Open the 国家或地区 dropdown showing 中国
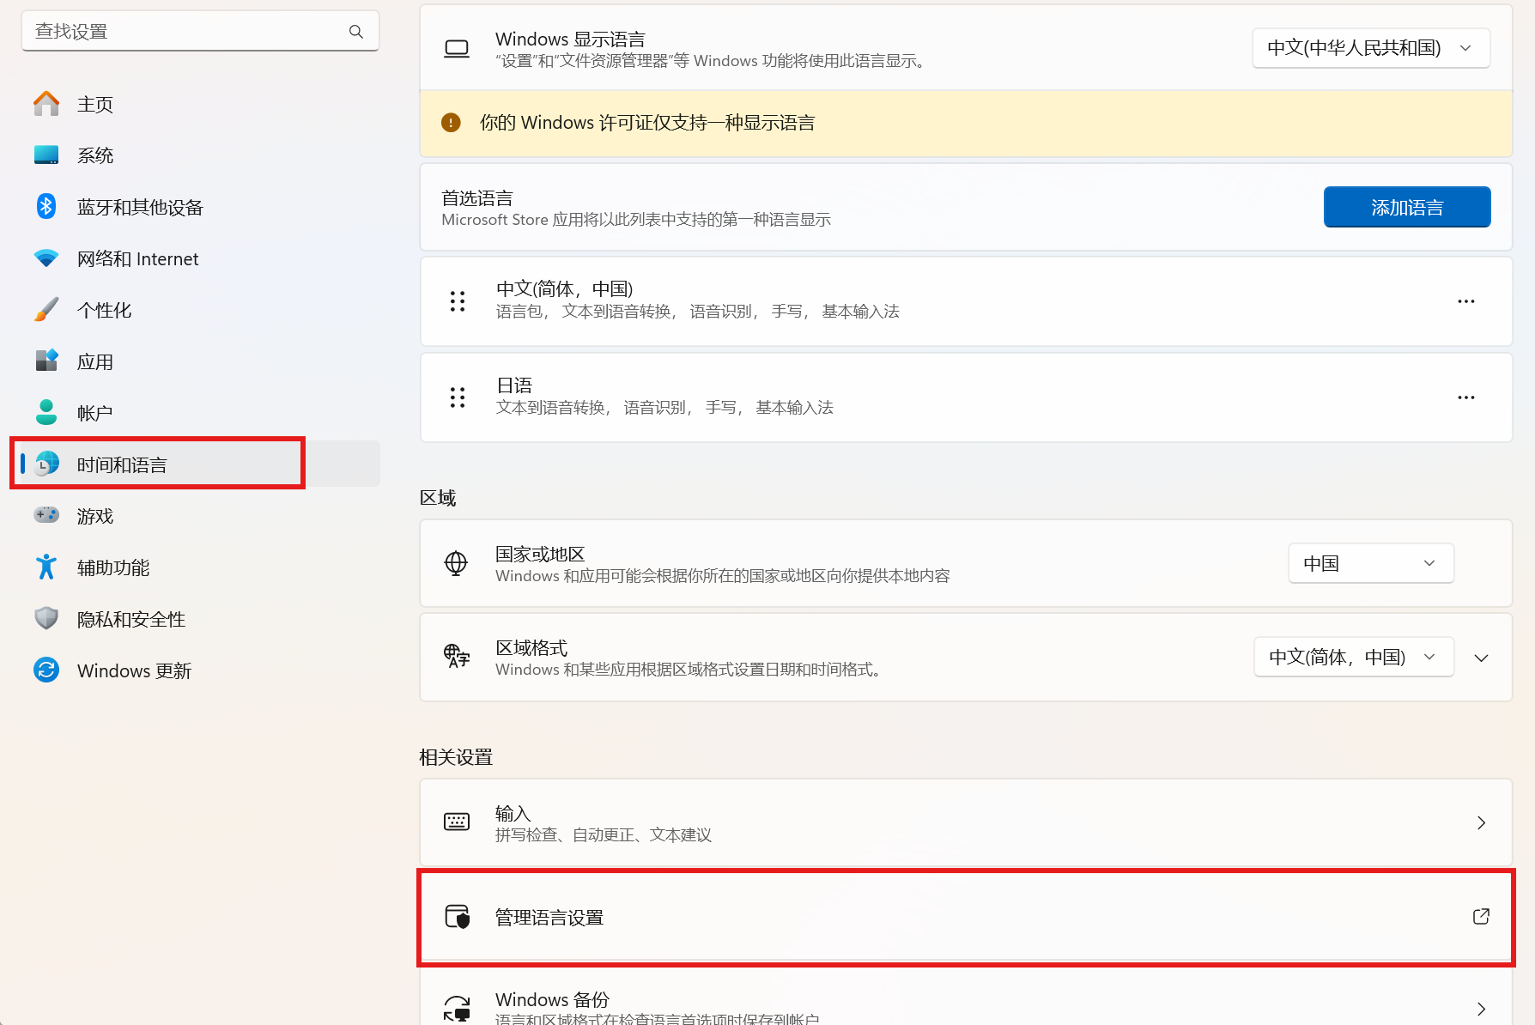 [1371, 563]
